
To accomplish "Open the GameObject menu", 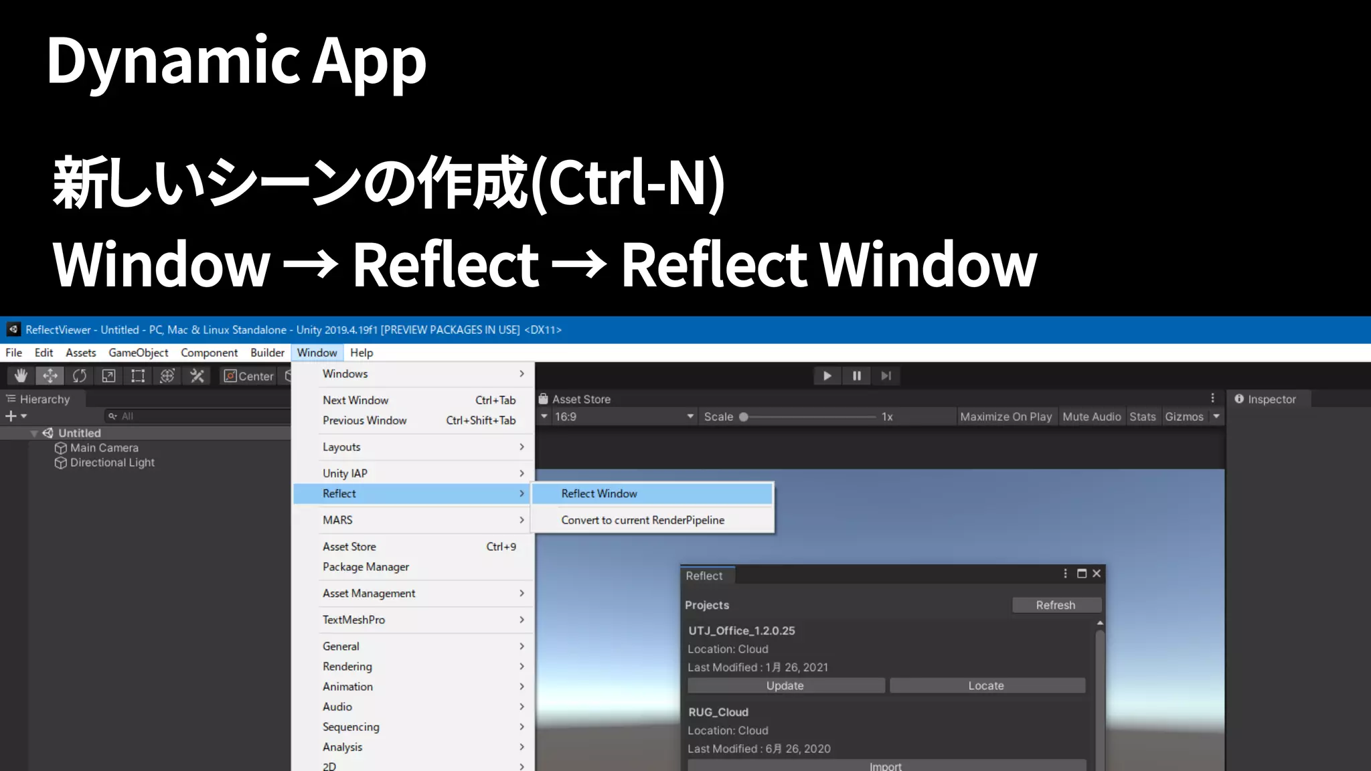I will (x=139, y=353).
